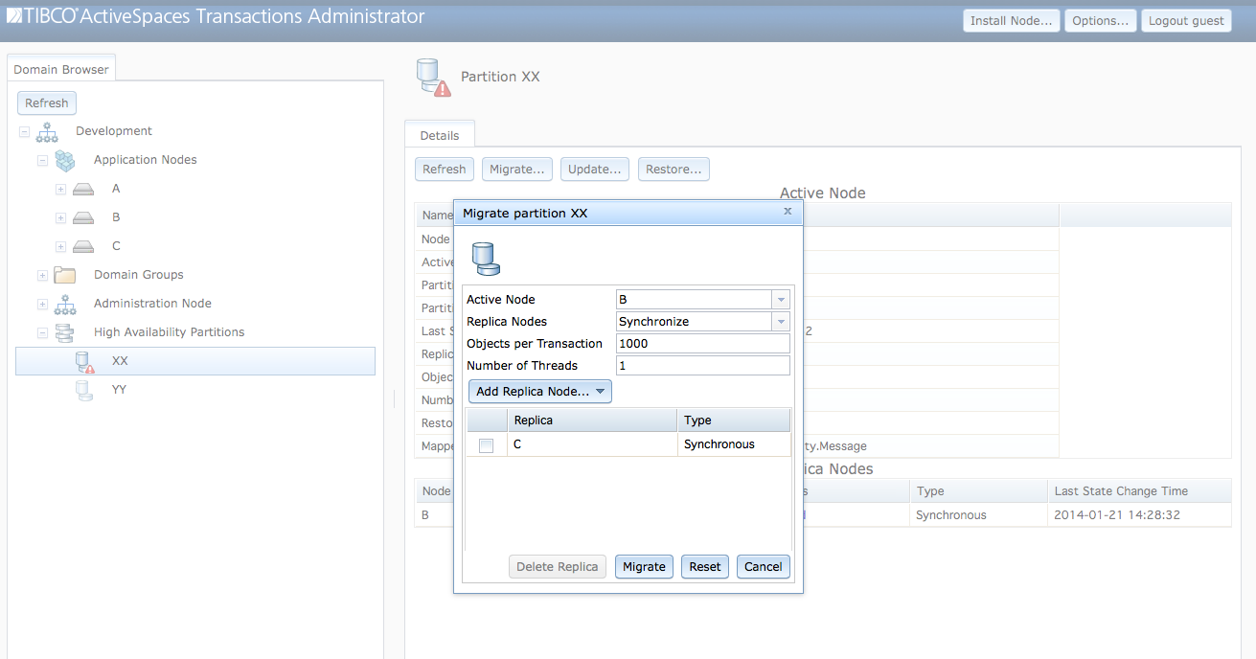
Task: Click the Update... button
Action: [595, 169]
